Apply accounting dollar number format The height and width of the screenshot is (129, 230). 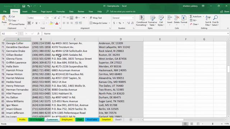[114, 23]
